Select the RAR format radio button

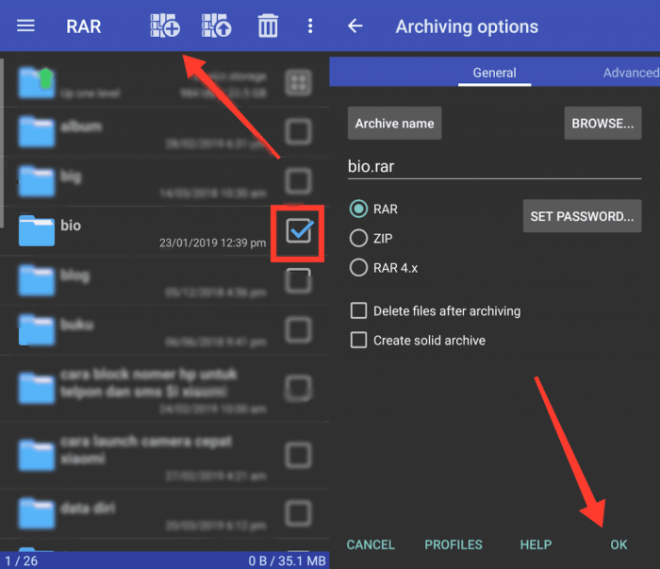pyautogui.click(x=358, y=209)
